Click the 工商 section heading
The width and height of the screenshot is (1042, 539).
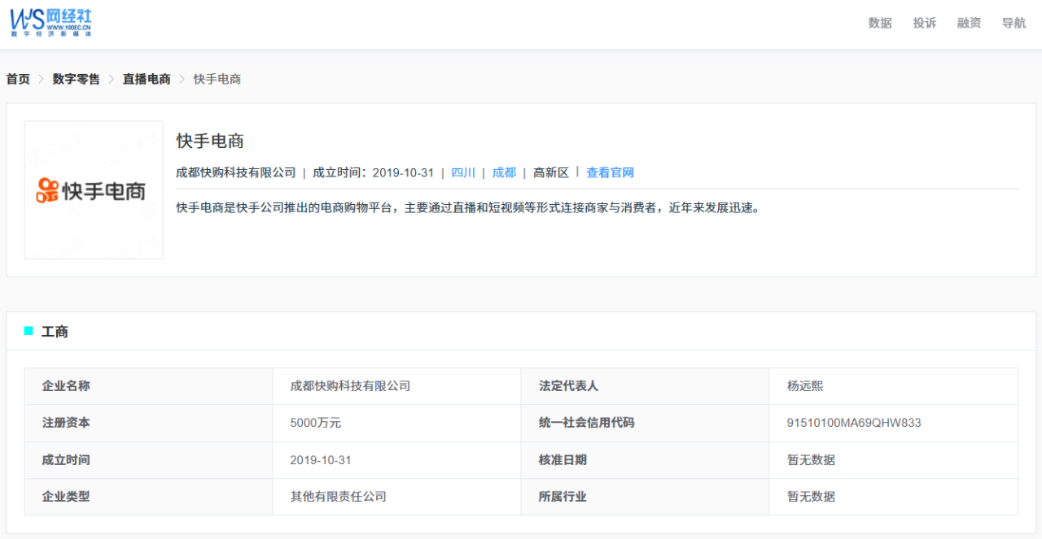coord(55,332)
